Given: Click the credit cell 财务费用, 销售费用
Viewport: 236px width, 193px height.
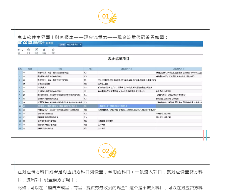Looking at the screenshot, I should point(179,91).
